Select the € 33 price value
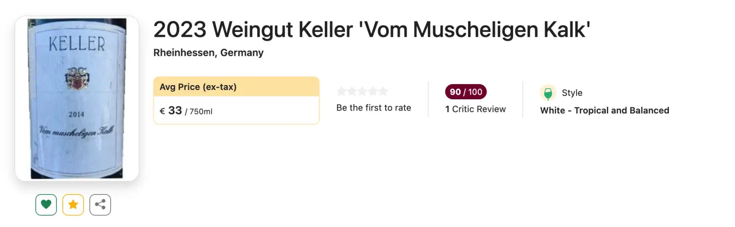 click(171, 111)
